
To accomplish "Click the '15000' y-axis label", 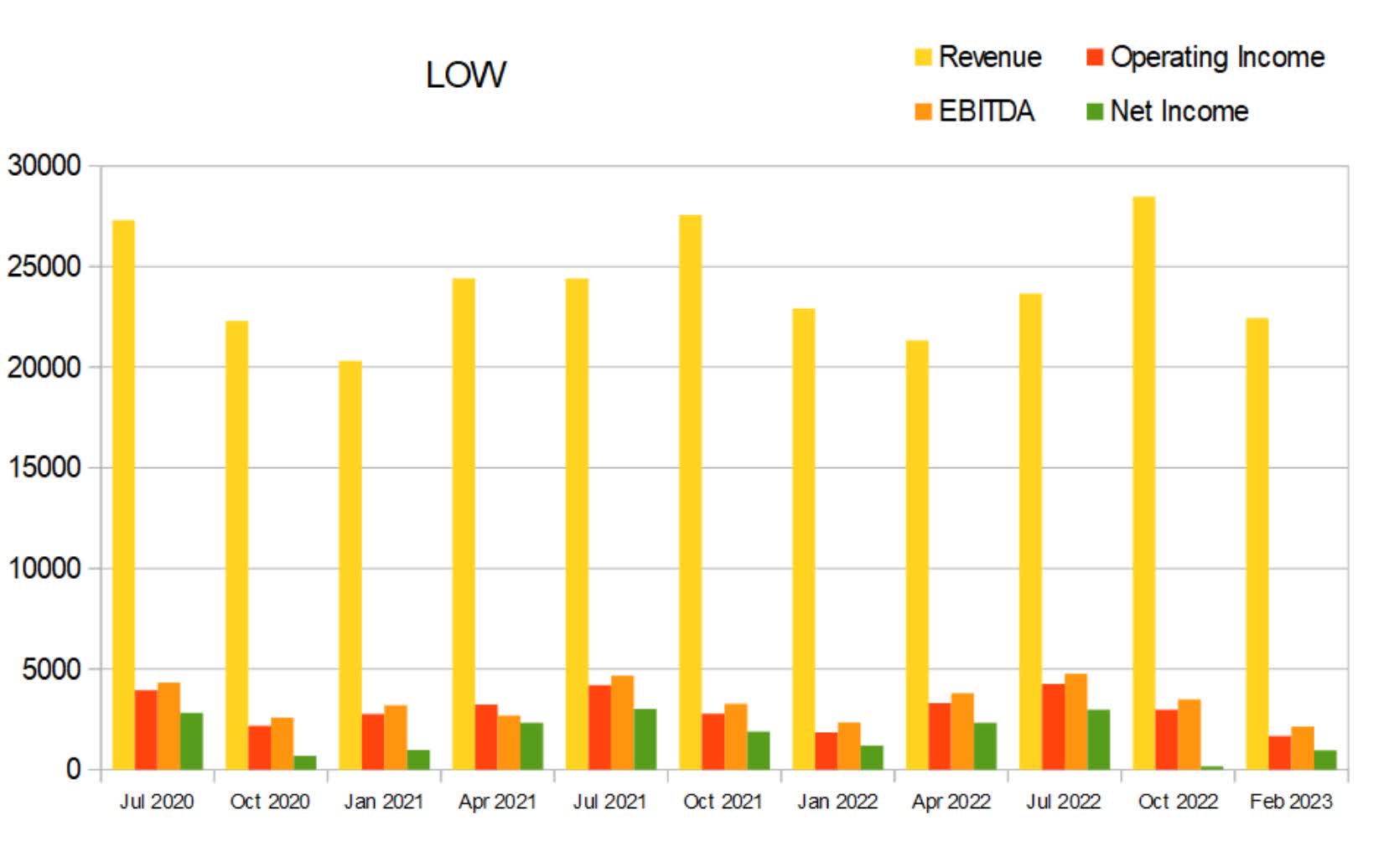I will [x=44, y=467].
